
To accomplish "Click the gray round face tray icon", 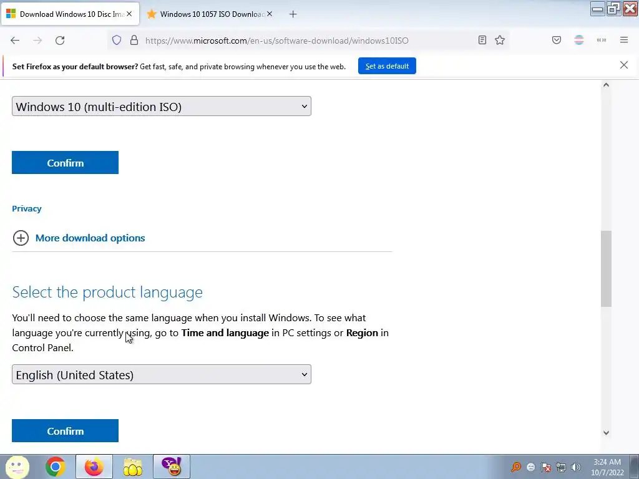I will coord(531,467).
